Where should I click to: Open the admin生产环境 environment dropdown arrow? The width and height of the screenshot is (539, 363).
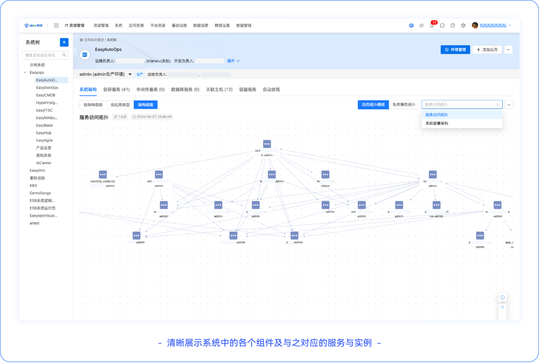[130, 74]
